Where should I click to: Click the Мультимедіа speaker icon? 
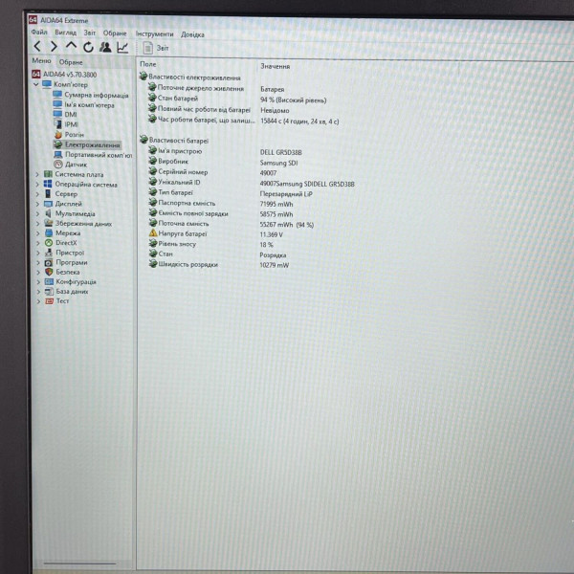pyautogui.click(x=49, y=213)
